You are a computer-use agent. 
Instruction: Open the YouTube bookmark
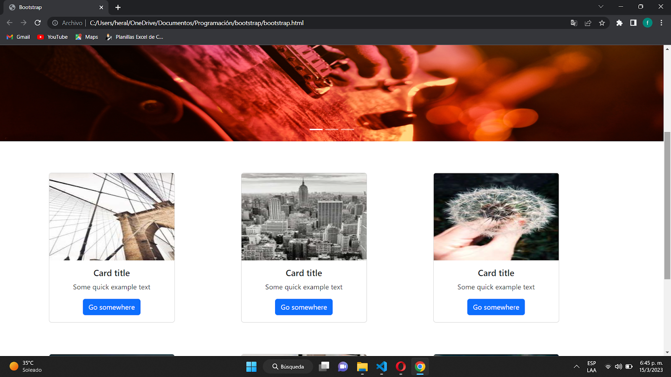pos(52,37)
